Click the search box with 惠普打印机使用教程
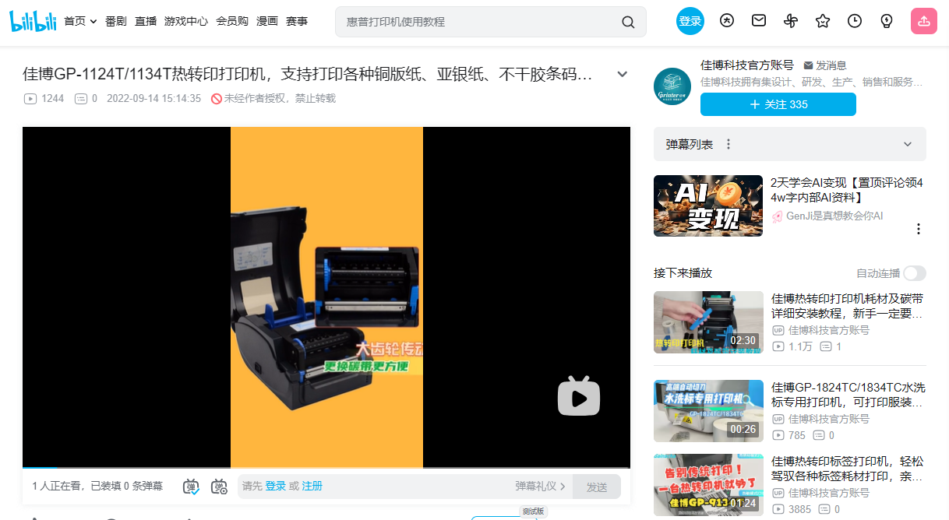The height and width of the screenshot is (520, 949). click(491, 22)
